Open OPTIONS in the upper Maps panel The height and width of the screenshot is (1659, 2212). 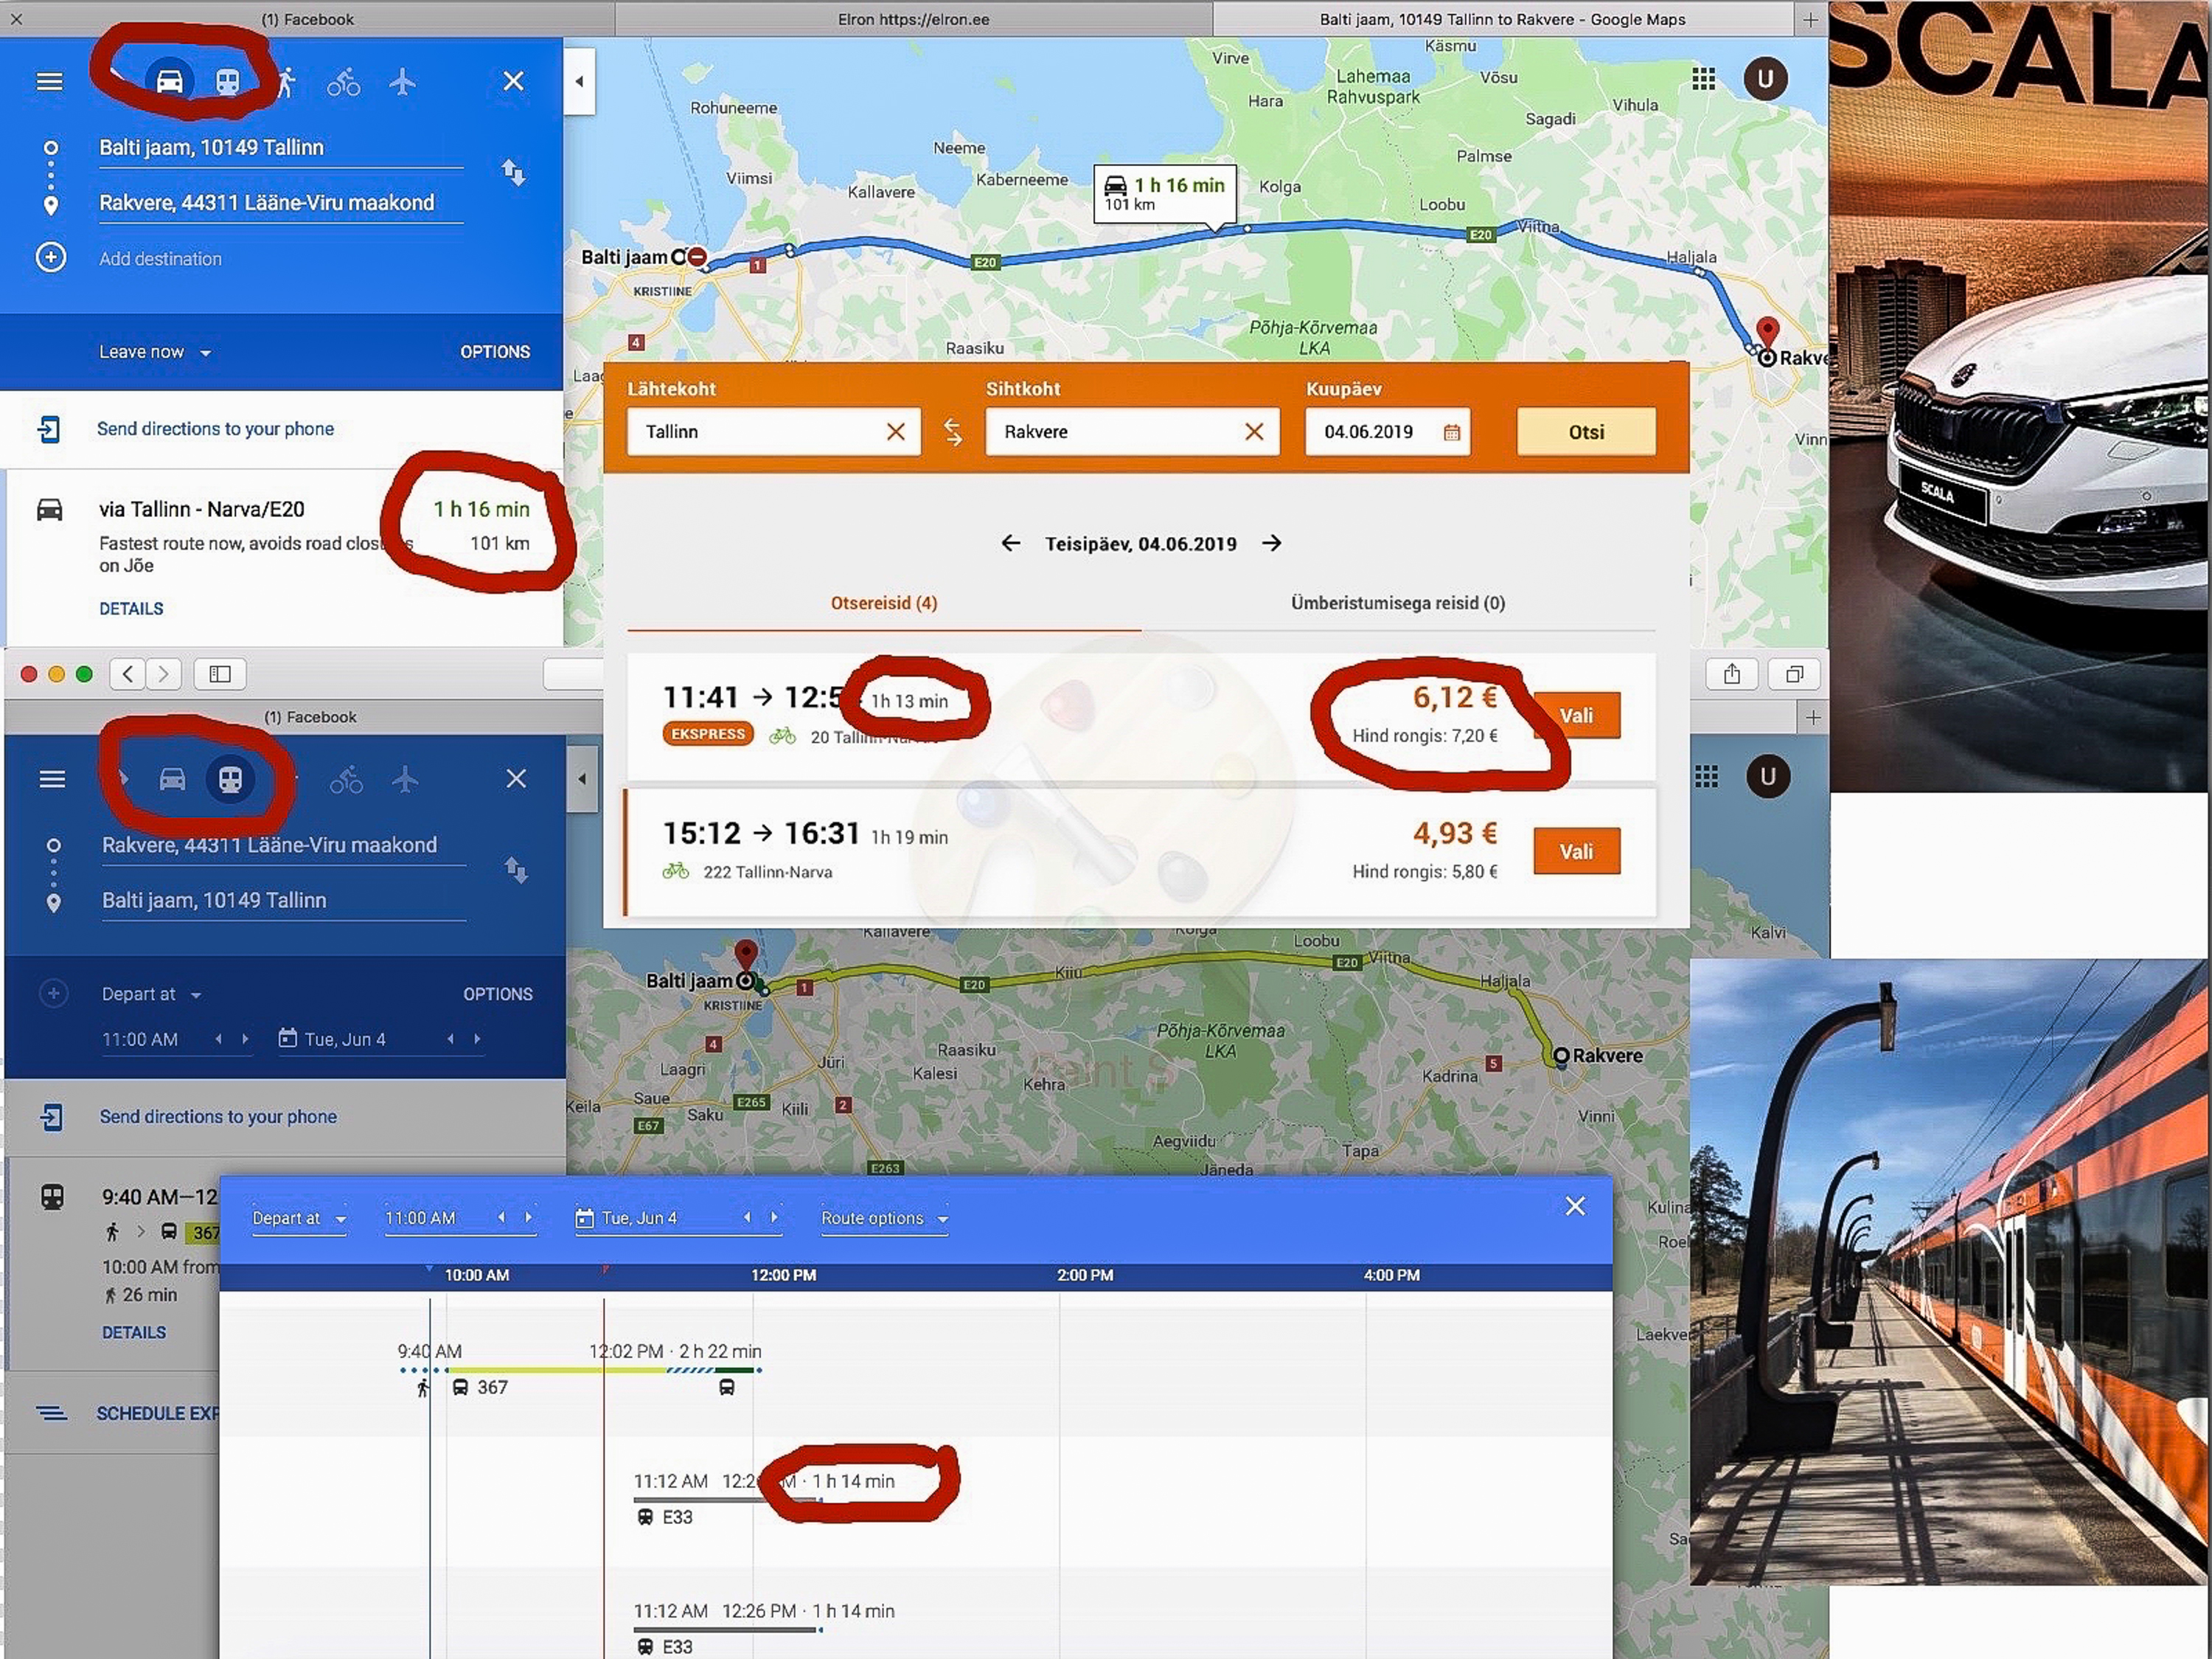click(495, 352)
